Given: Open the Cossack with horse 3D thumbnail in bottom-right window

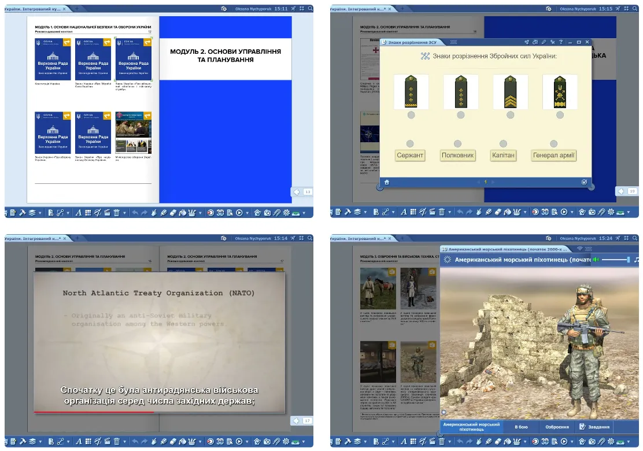Looking at the screenshot, I should [x=378, y=288].
